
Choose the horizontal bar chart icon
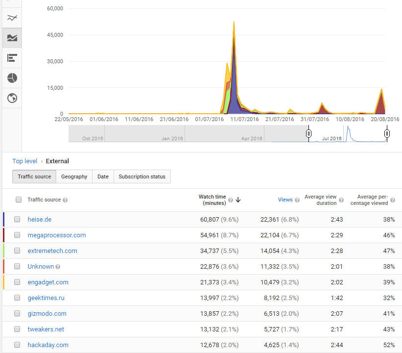pos(12,58)
